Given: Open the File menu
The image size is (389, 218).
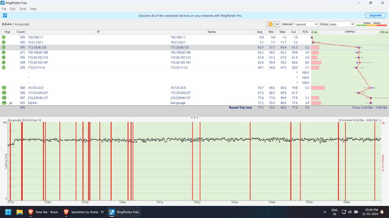Looking at the screenshot, I should pyautogui.click(x=4, y=9).
